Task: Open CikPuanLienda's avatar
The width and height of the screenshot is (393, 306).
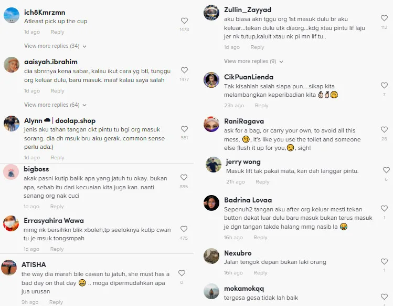Action: coord(211,80)
